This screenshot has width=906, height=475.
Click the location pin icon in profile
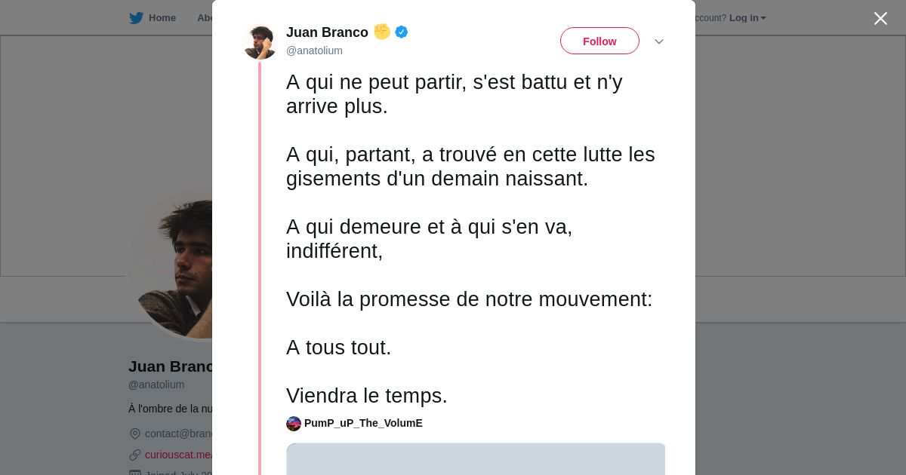click(135, 434)
